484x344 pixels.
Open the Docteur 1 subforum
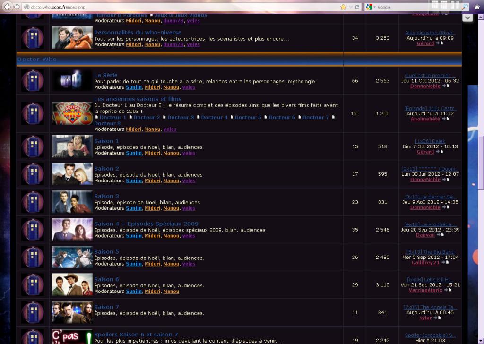click(112, 117)
